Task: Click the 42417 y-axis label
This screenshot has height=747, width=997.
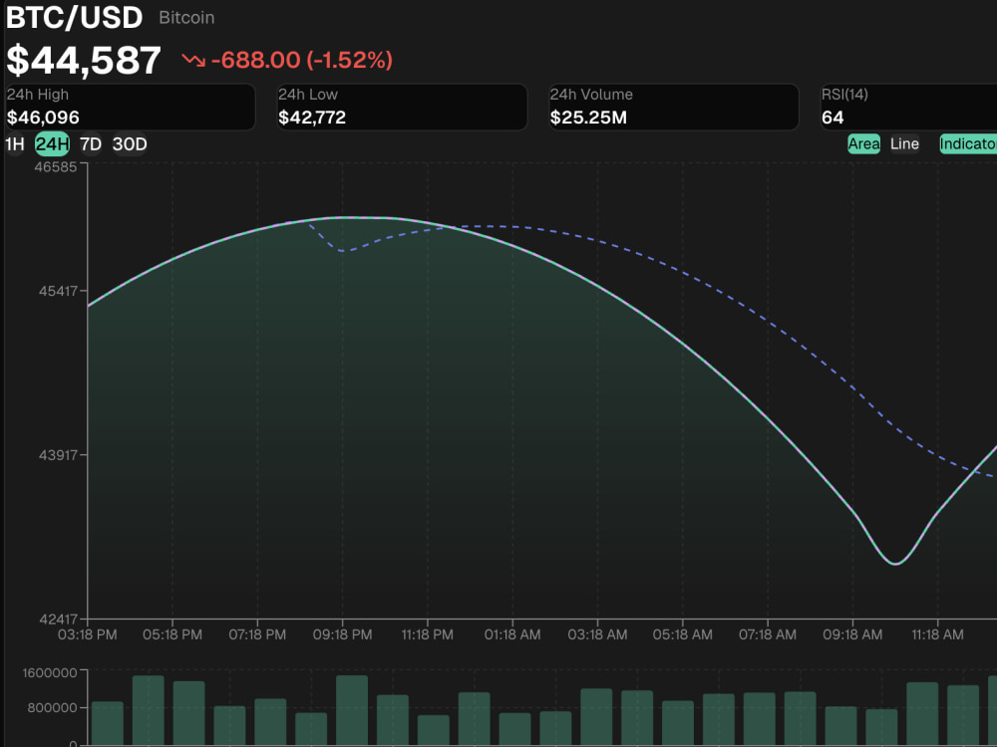Action: (x=57, y=619)
